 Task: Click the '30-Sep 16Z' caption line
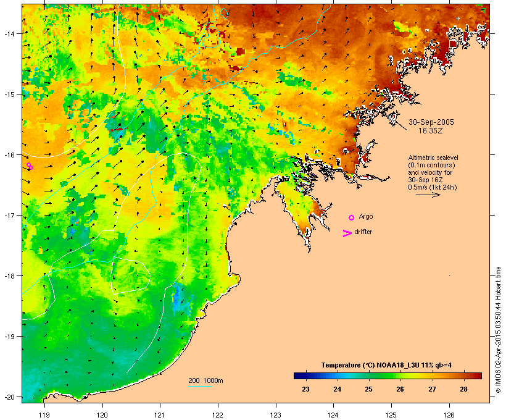tap(425, 180)
